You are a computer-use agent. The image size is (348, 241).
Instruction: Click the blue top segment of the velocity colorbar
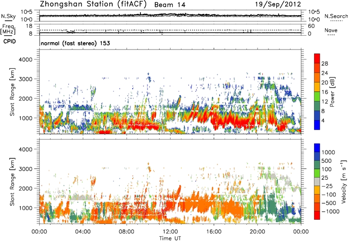317,148
